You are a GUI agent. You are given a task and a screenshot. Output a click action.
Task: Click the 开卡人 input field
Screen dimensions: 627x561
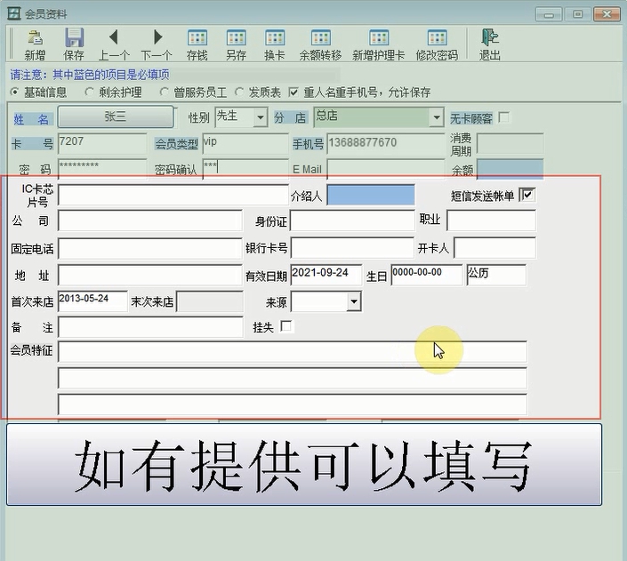(x=494, y=247)
